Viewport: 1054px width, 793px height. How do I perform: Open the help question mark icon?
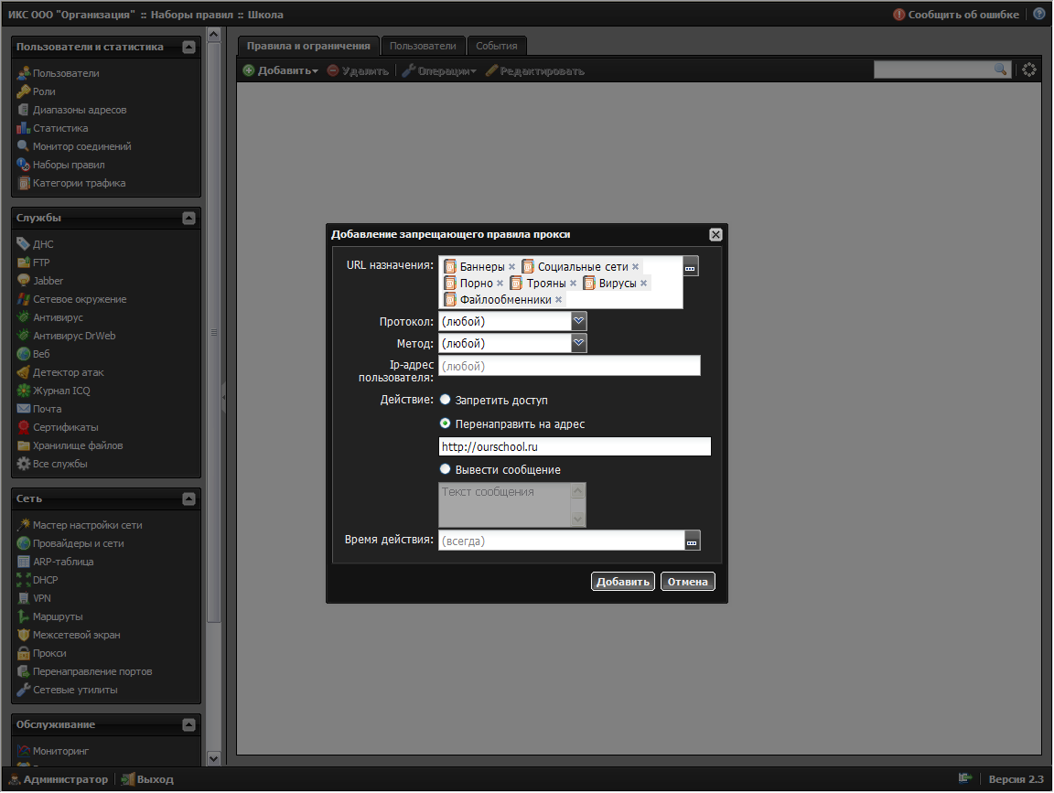point(1039,14)
